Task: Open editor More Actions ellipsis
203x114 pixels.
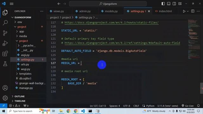Action: click(x=198, y=11)
